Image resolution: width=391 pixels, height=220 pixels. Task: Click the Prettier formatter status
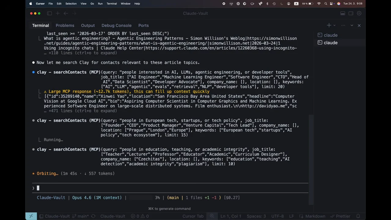pos(340,216)
